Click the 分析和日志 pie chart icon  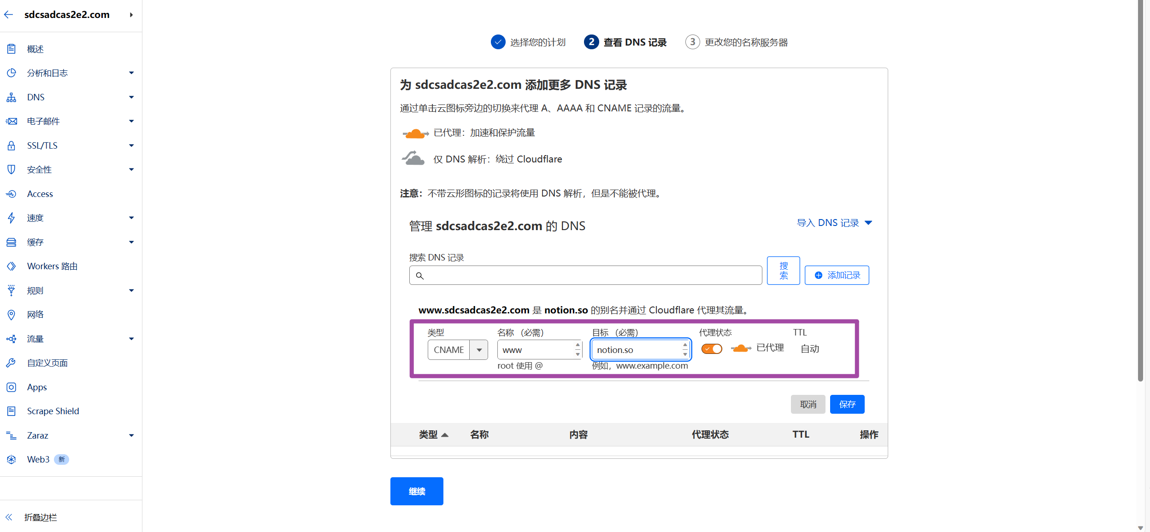tap(12, 73)
